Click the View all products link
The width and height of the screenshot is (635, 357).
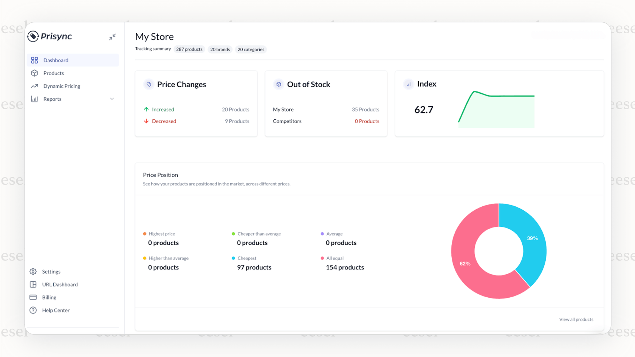576,319
